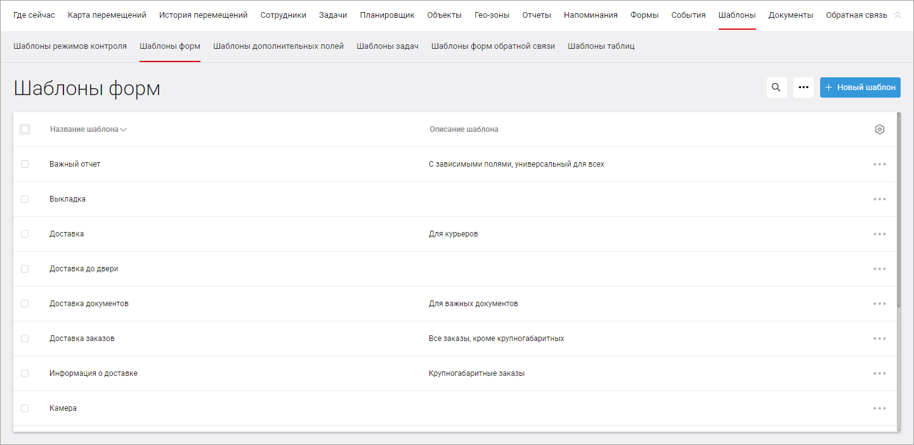Create a template with Новый шаблон
Viewport: 914px width, 445px height.
860,87
